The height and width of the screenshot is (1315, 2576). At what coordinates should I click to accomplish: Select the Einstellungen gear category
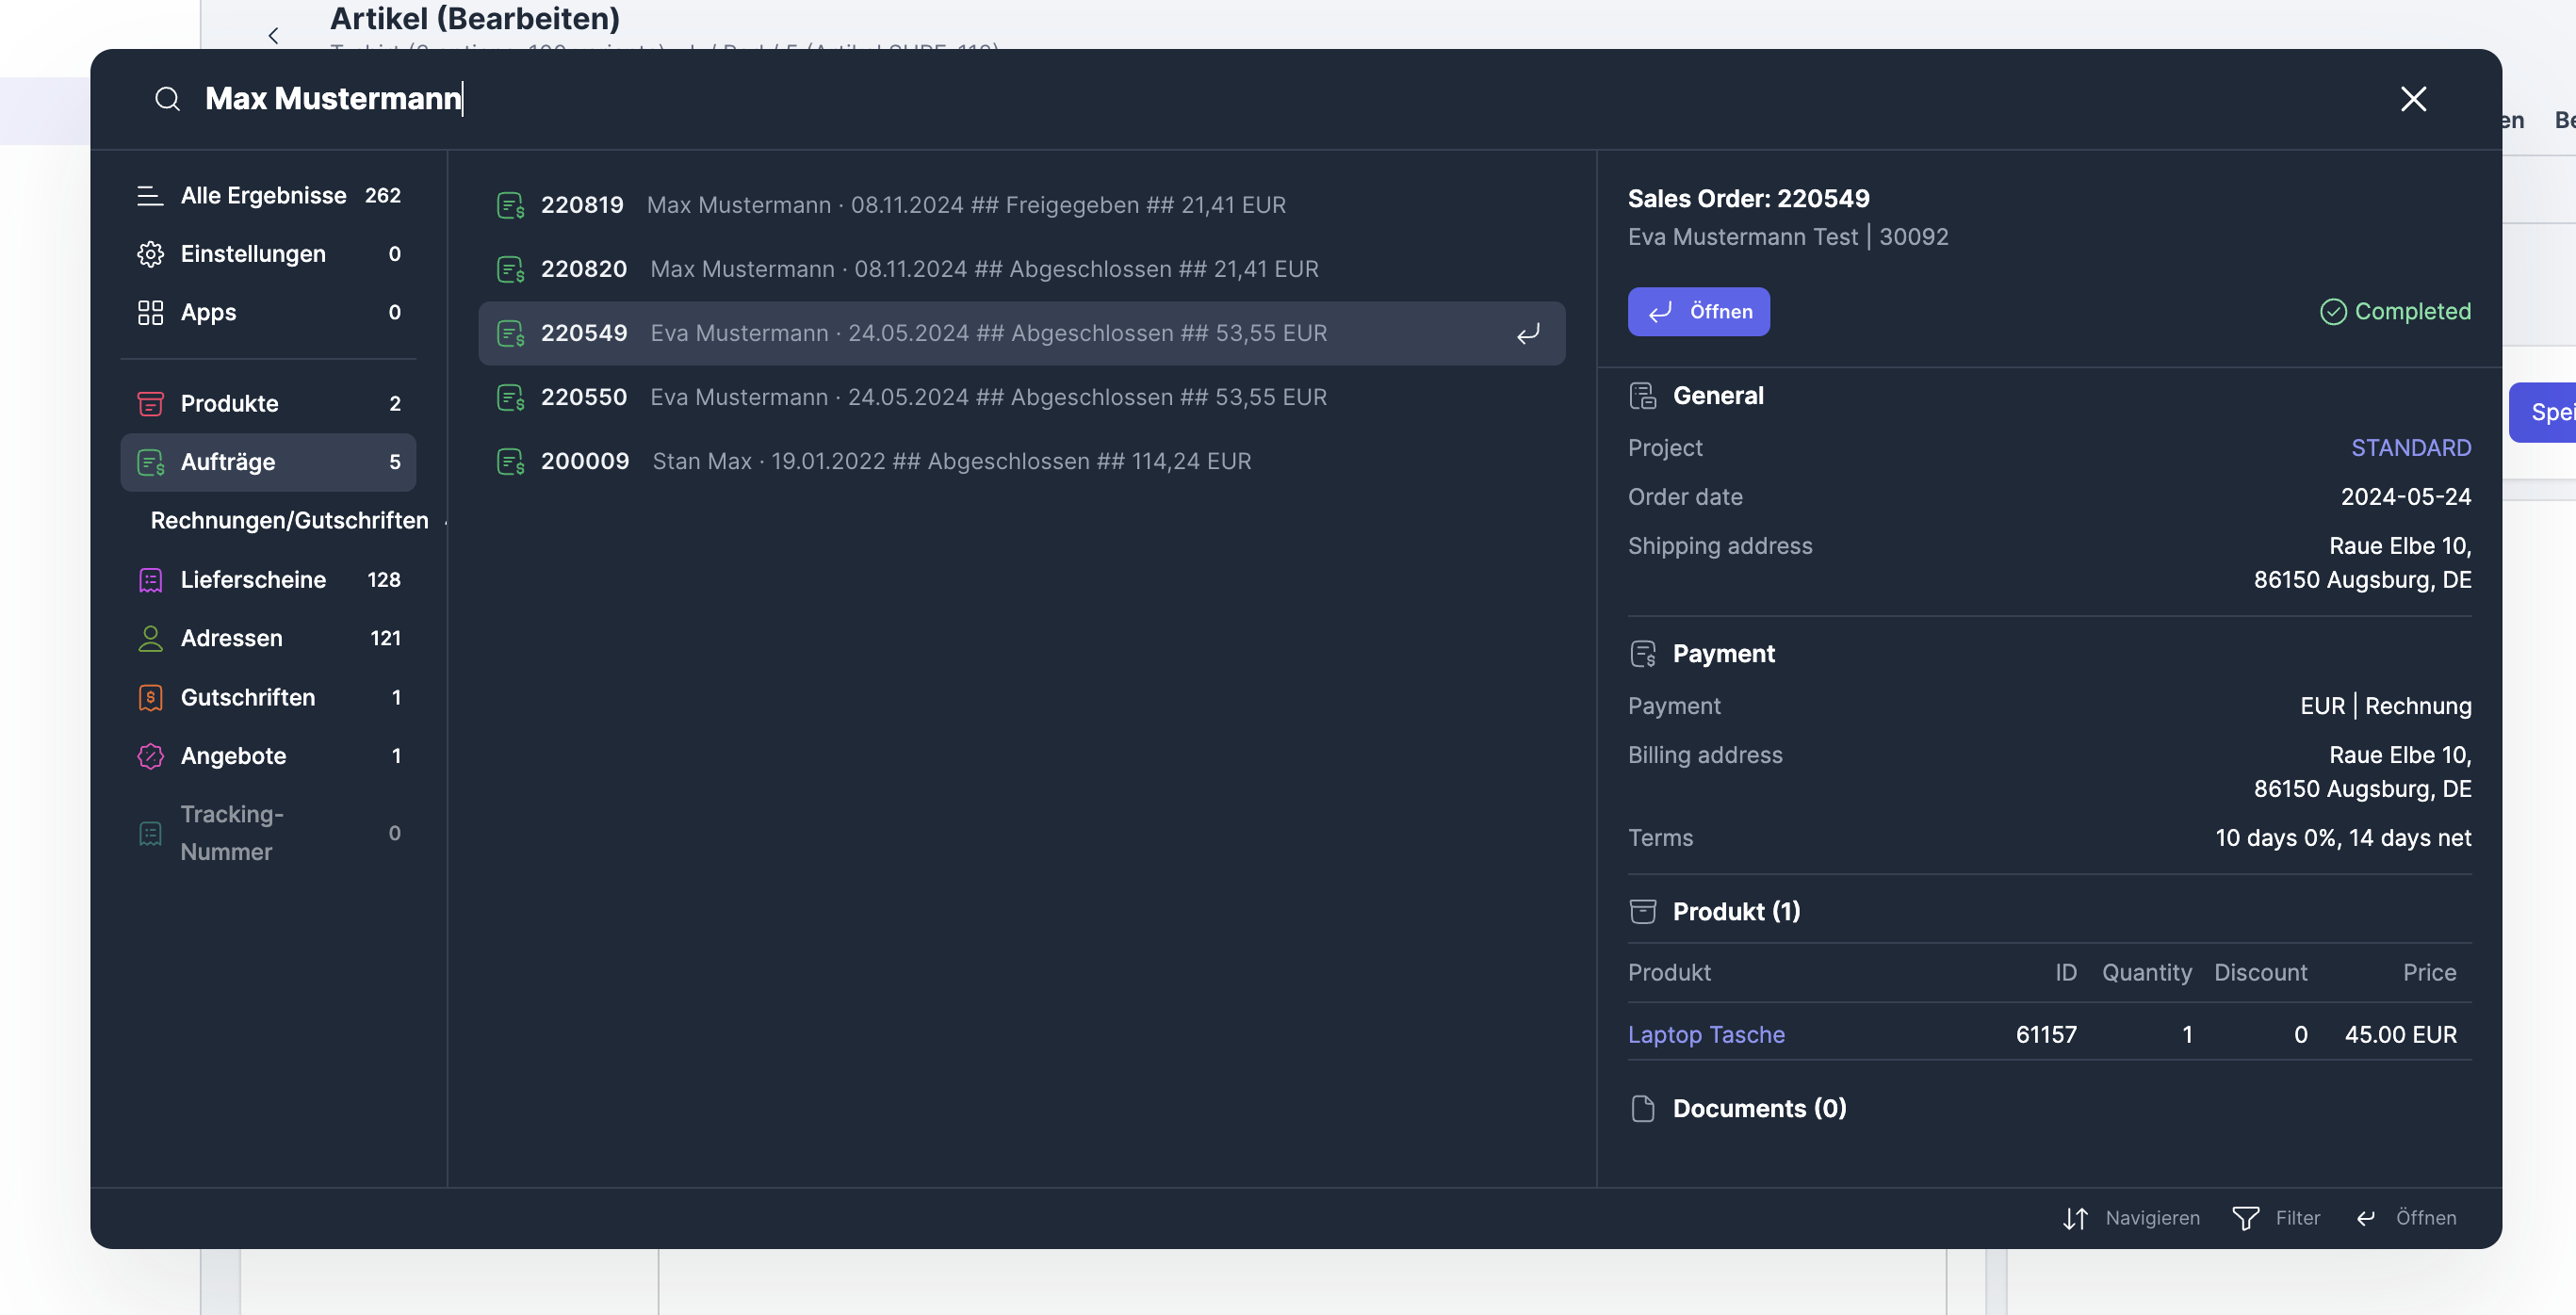pos(252,254)
